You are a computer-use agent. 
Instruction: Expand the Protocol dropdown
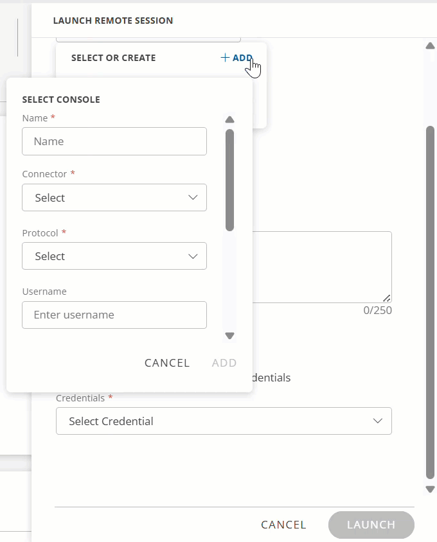114,256
